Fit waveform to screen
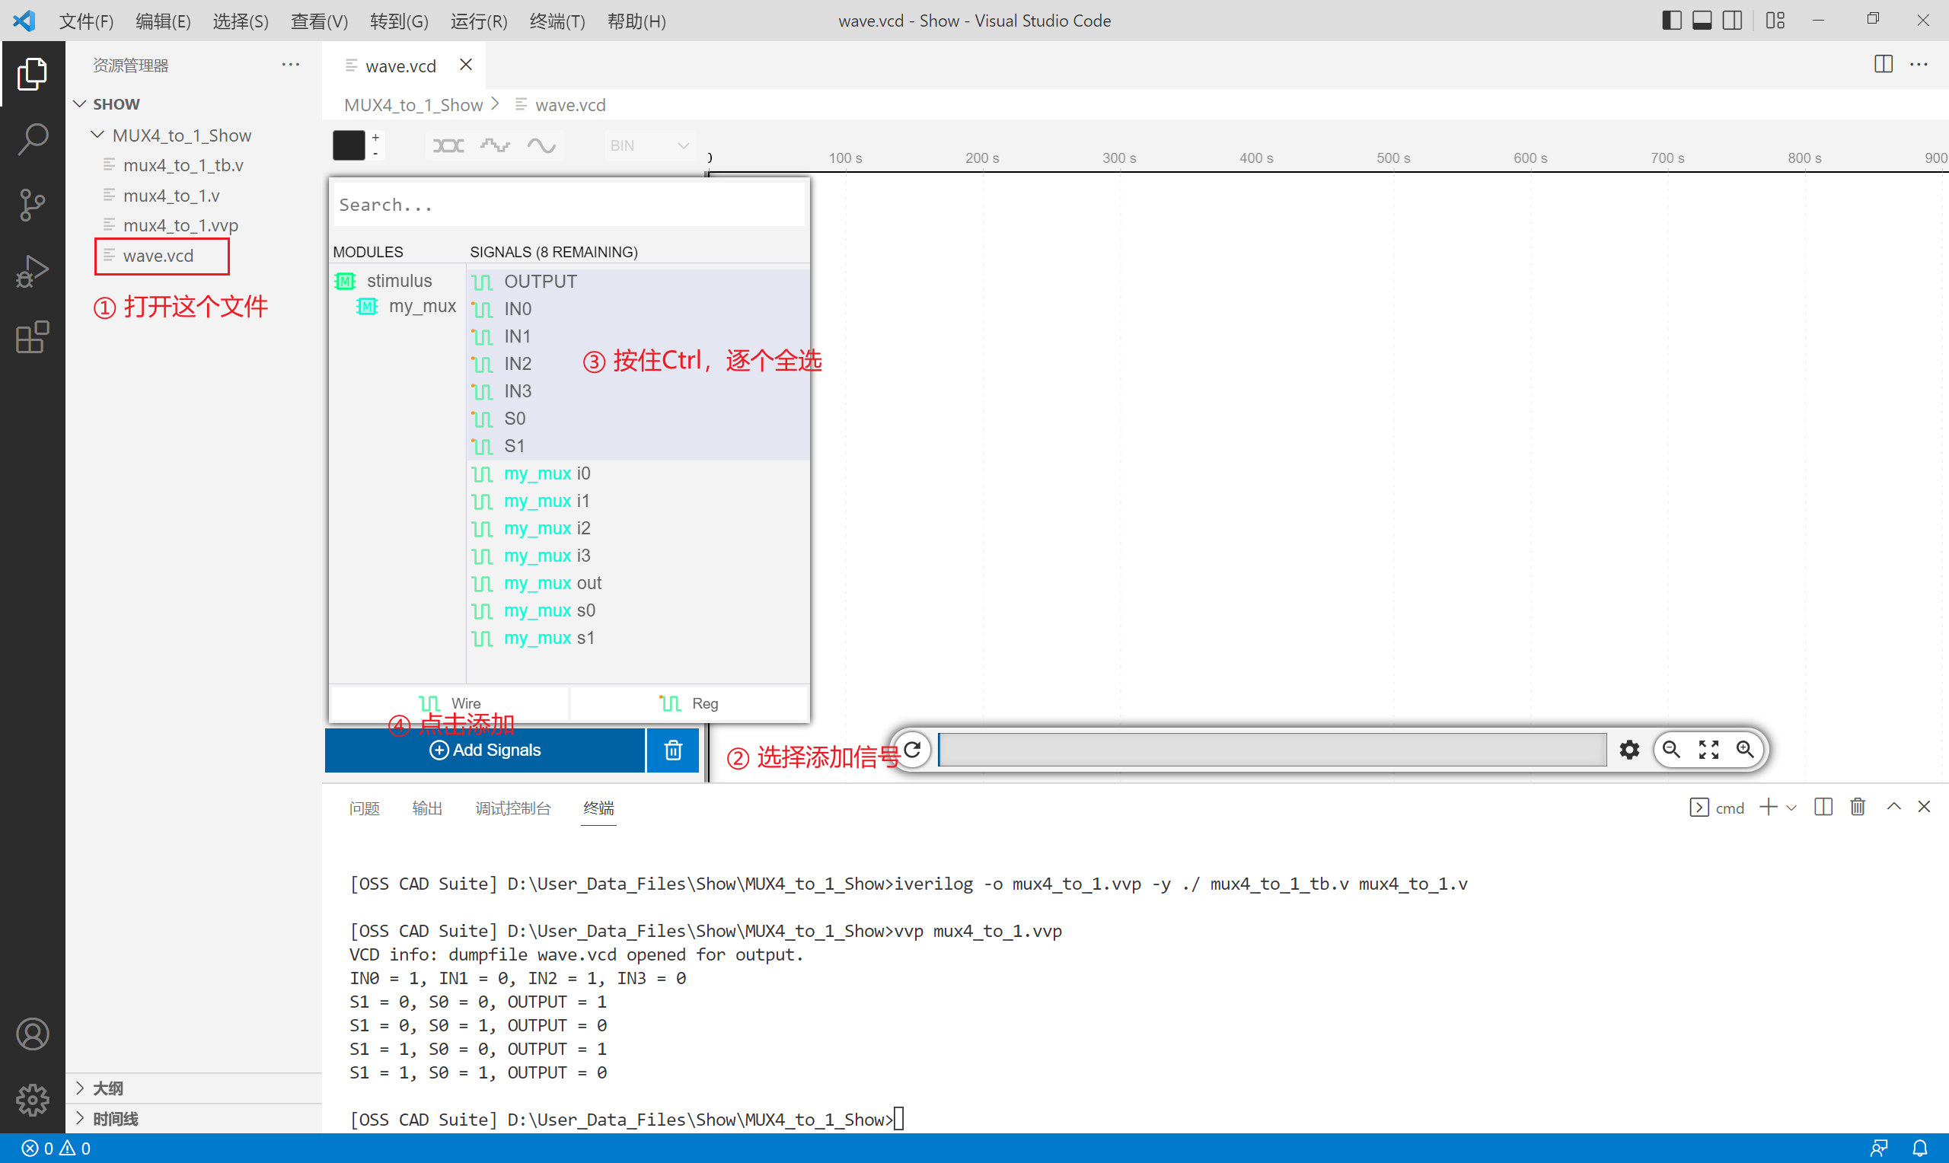This screenshot has width=1949, height=1163. tap(1708, 750)
